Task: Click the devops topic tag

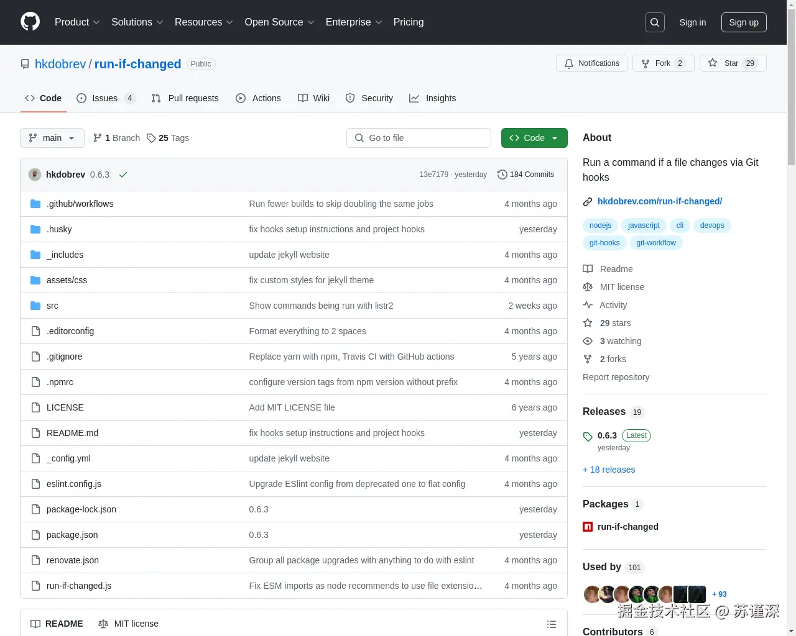Action: (712, 225)
